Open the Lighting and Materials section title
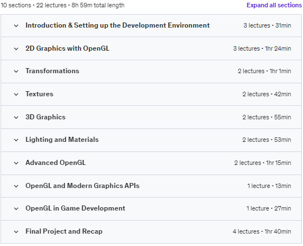The width and height of the screenshot is (303, 246). point(62,140)
